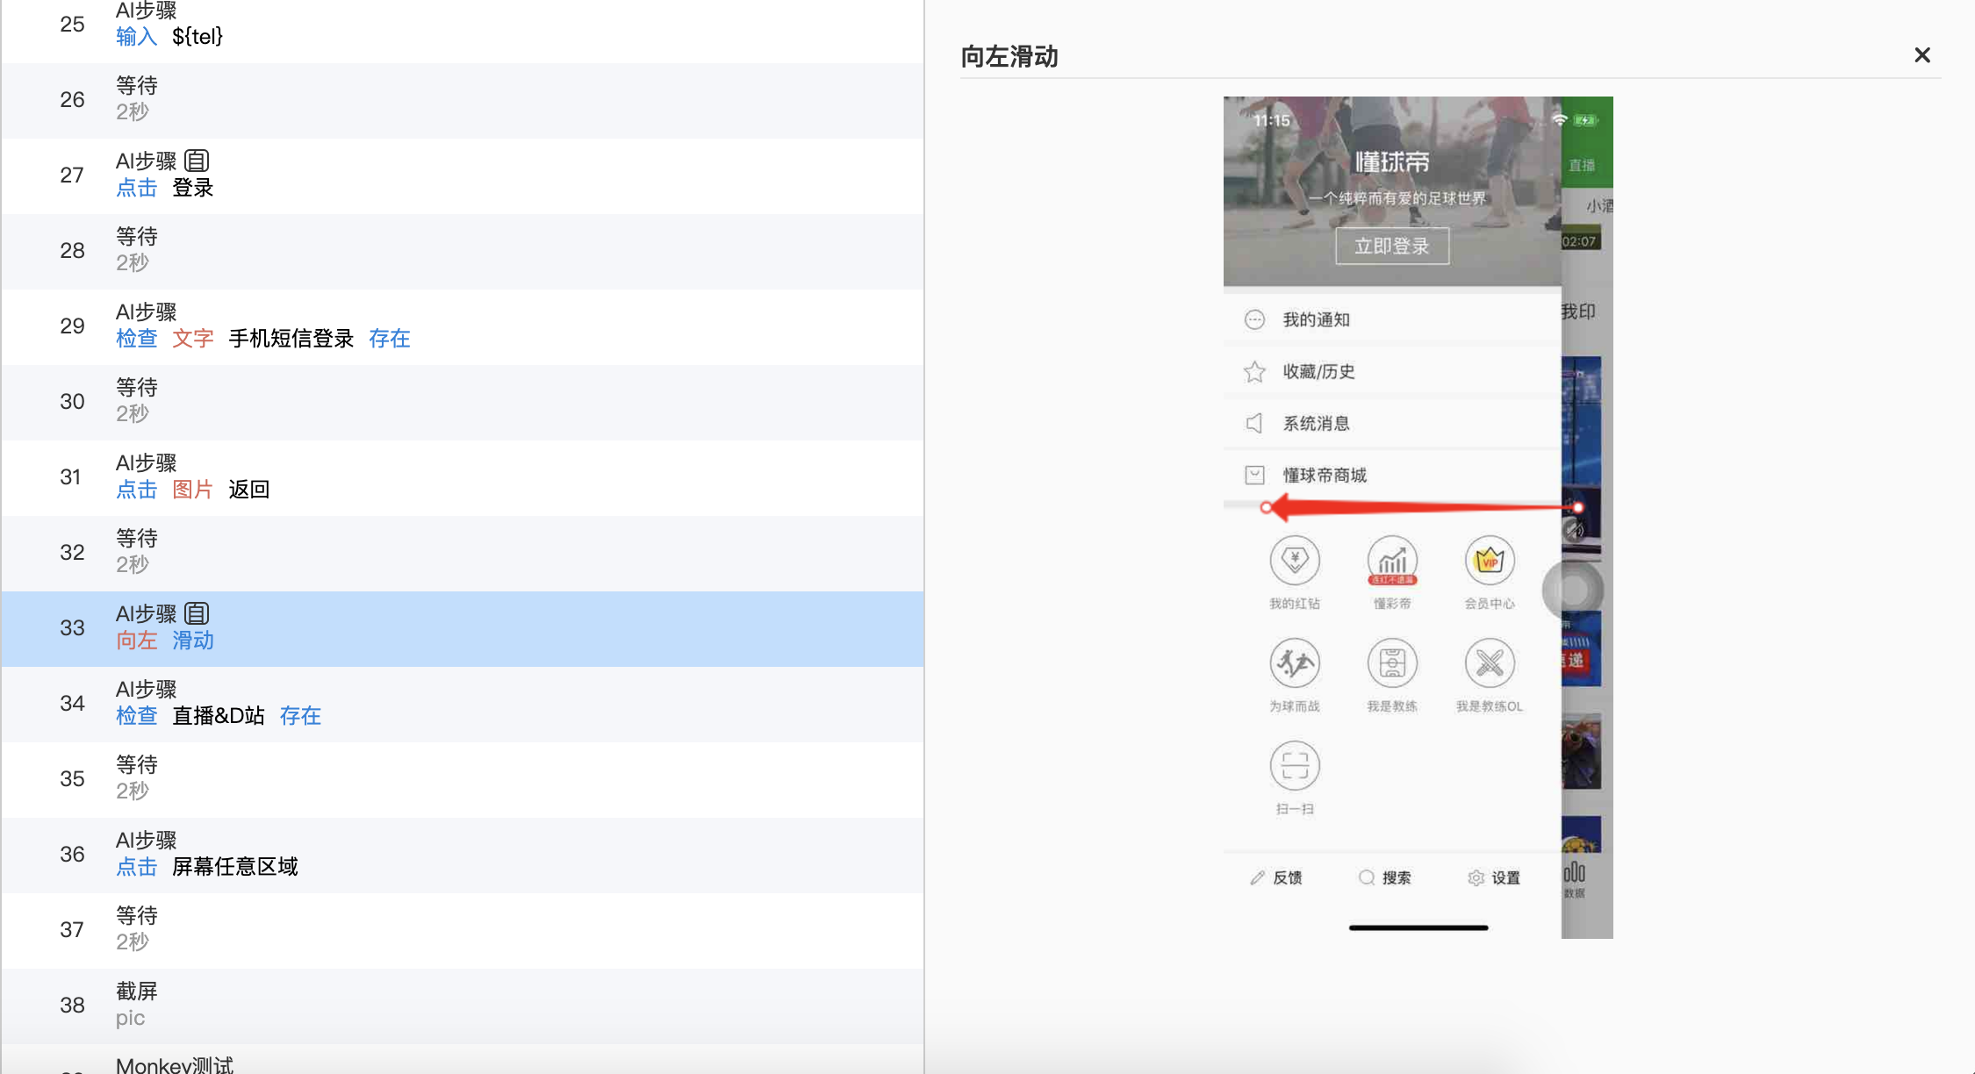Tap 会员中心 VIP crown icon
Screen dimensions: 1975x1074
1490,561
